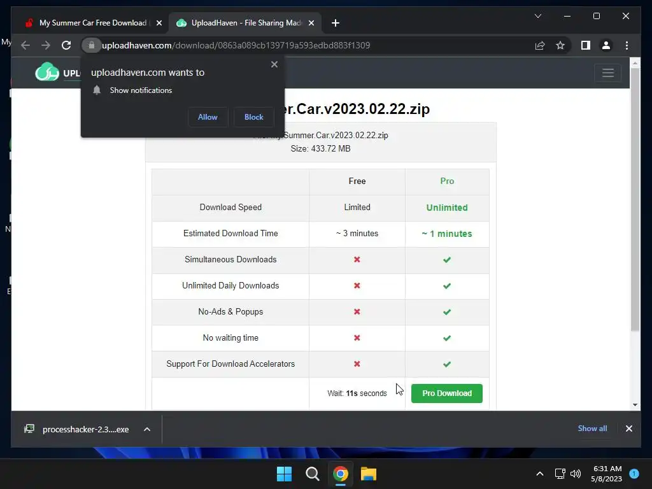
Task: Click the browser forward arrow
Action: (46, 45)
